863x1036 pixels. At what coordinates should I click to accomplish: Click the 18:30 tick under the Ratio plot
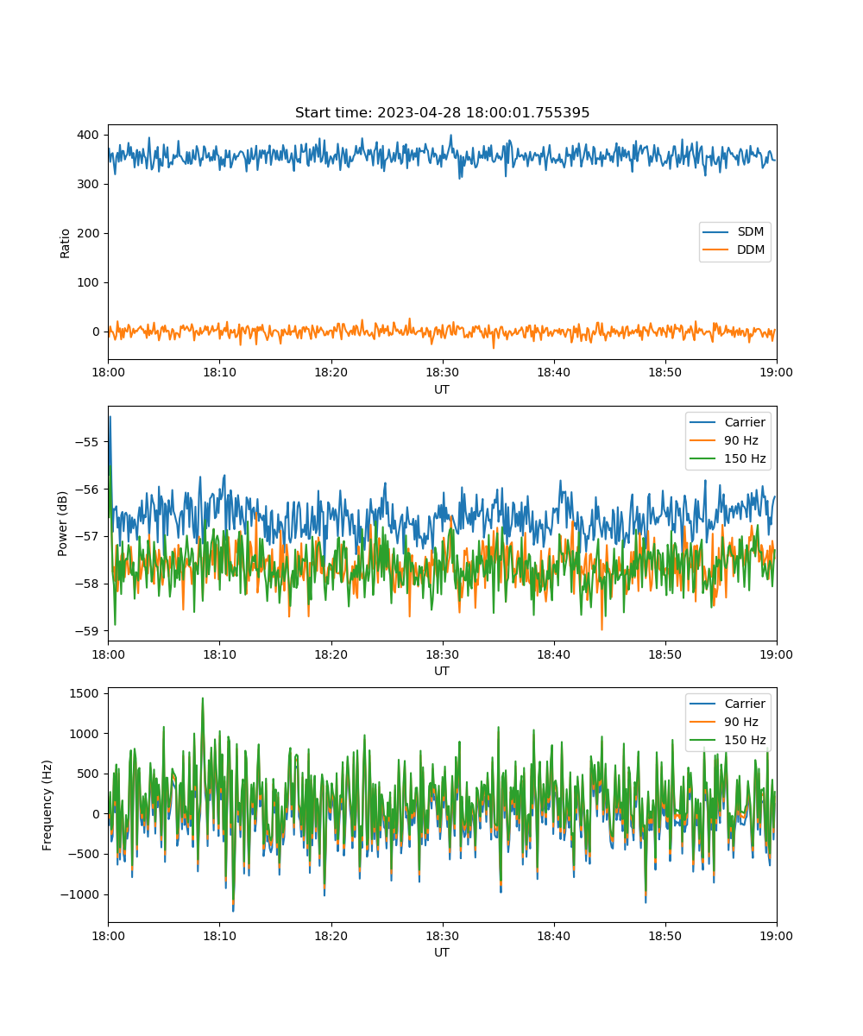442,372
